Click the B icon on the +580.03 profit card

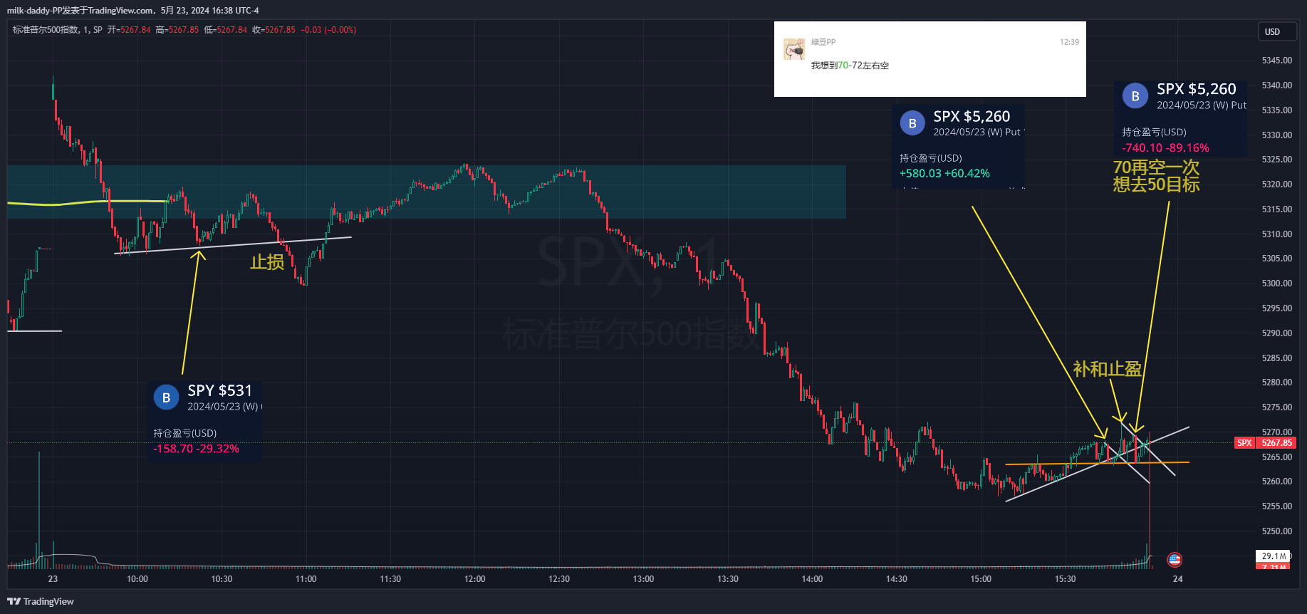click(912, 123)
